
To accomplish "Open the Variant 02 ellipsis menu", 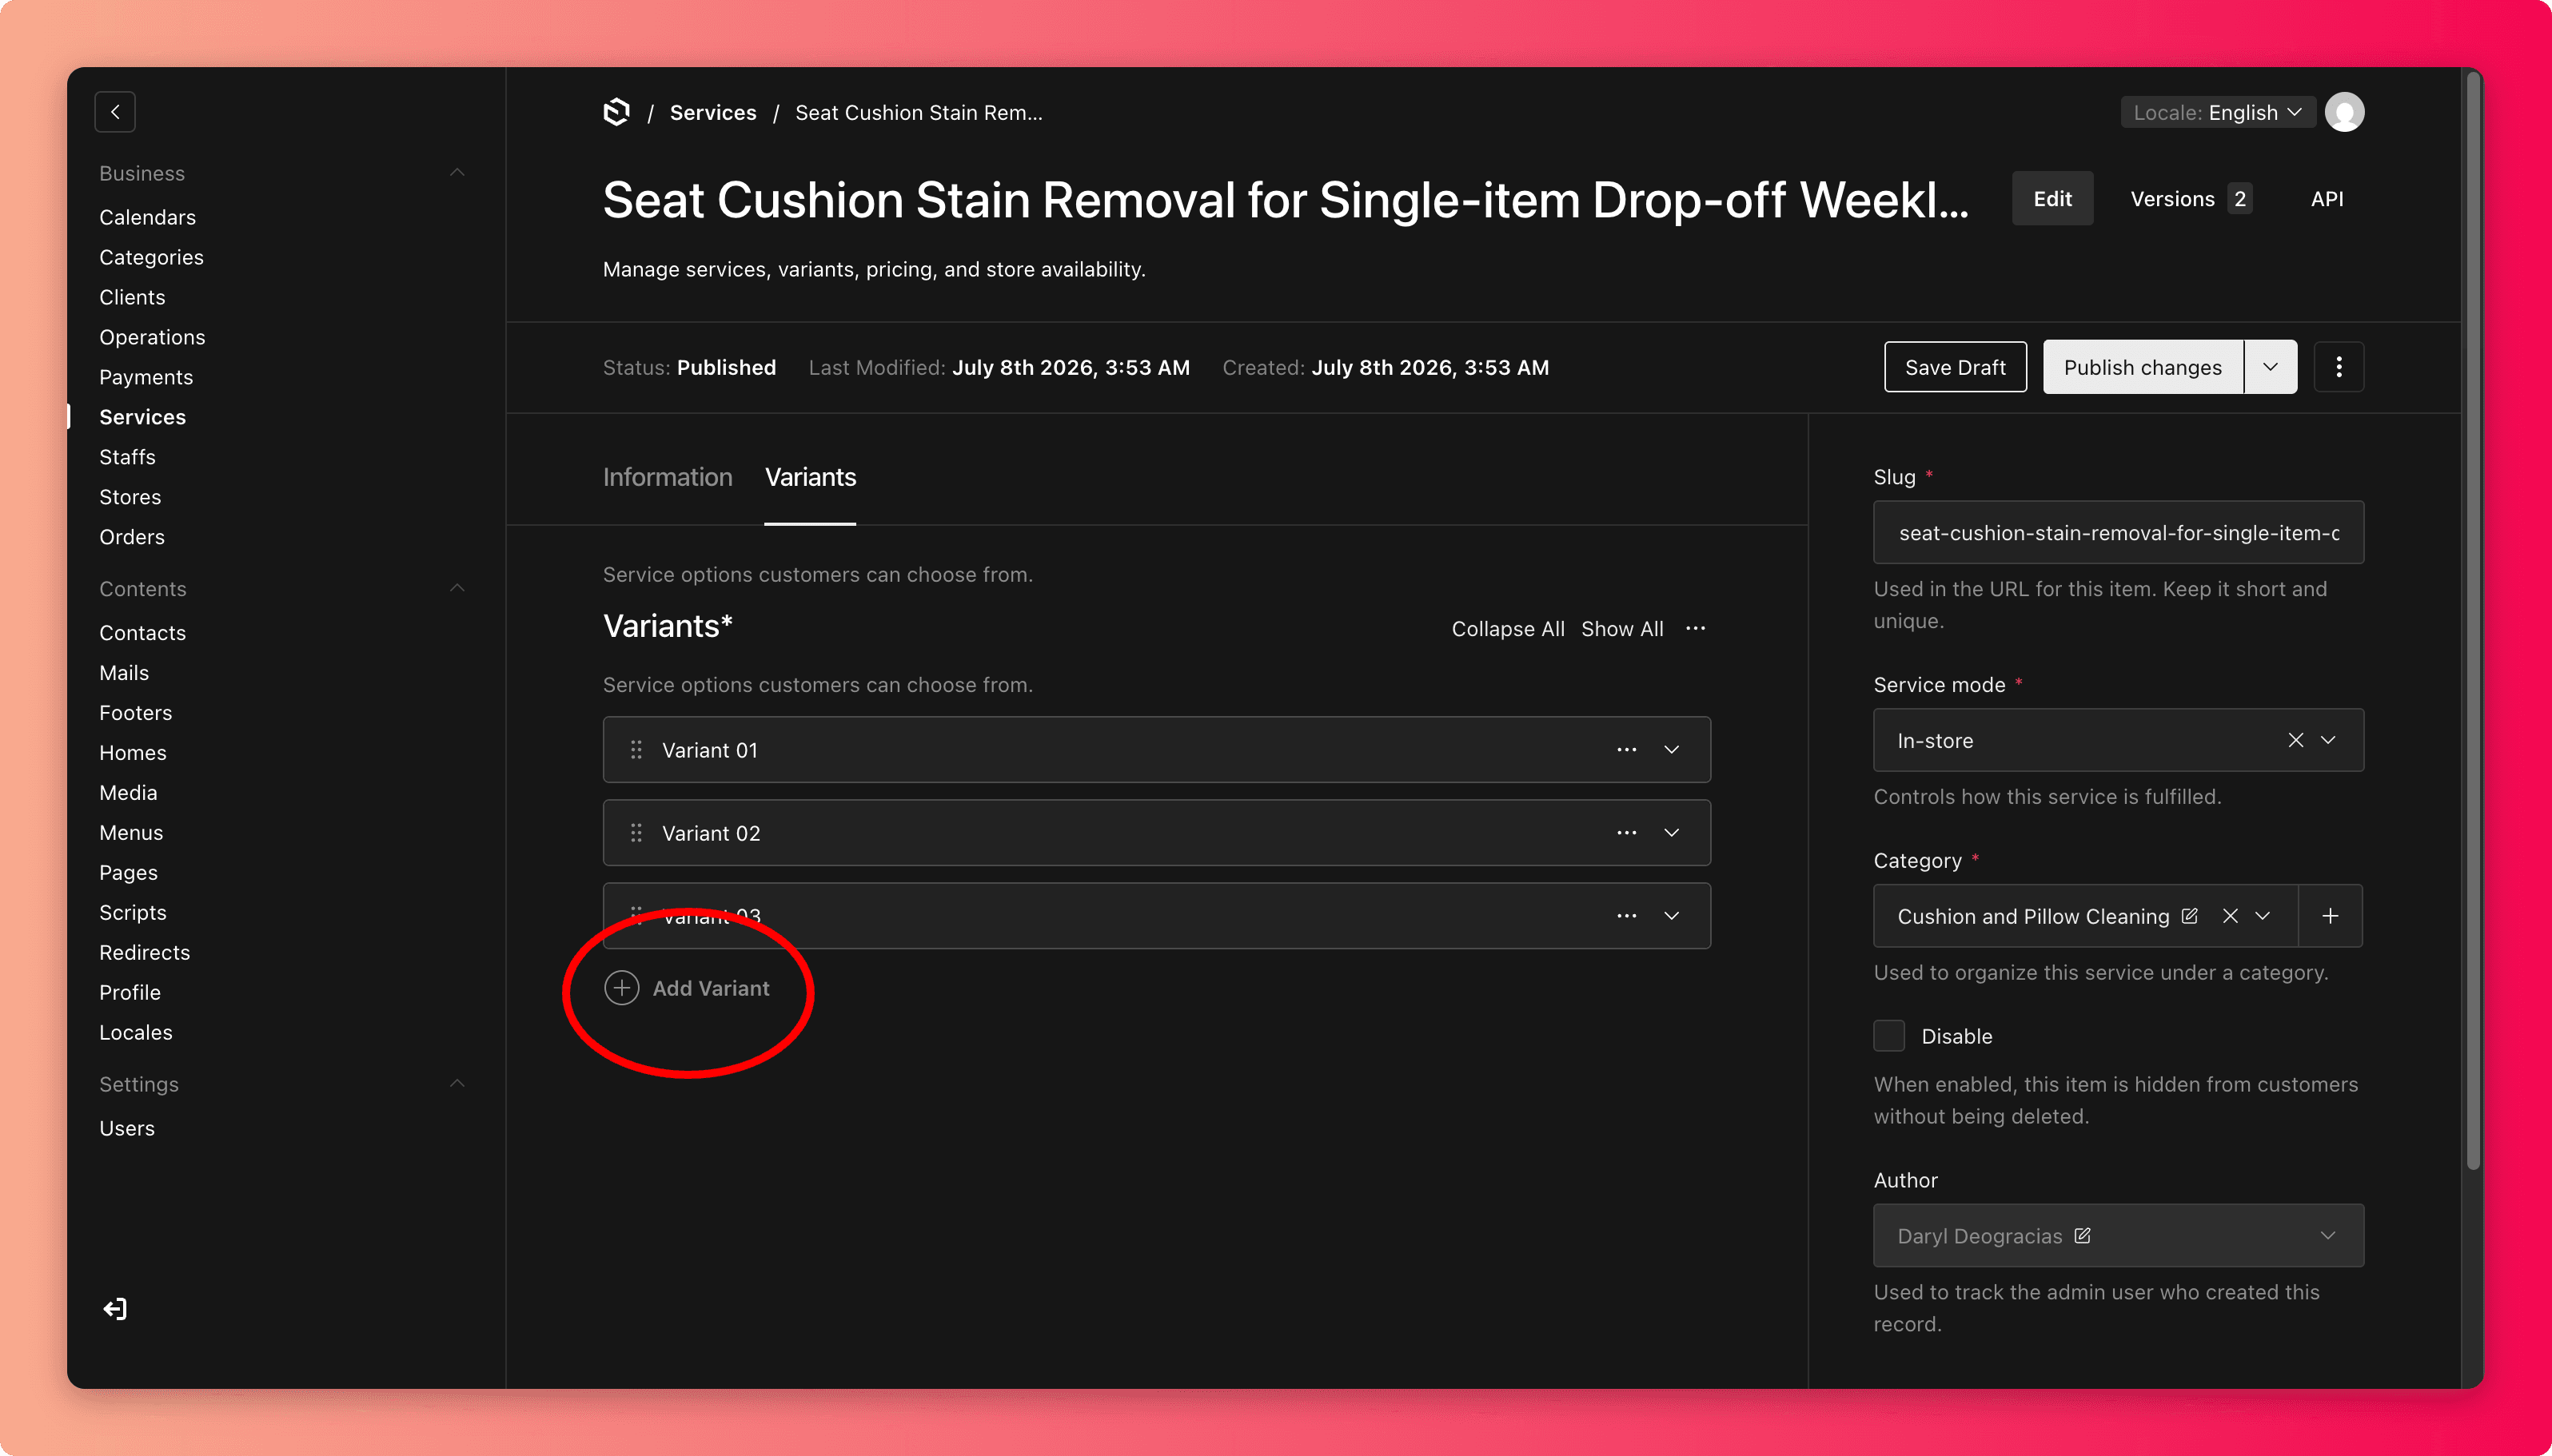I will pyautogui.click(x=1627, y=833).
